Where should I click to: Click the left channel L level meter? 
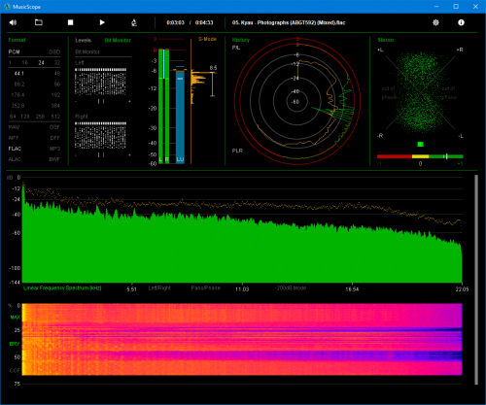click(x=160, y=106)
